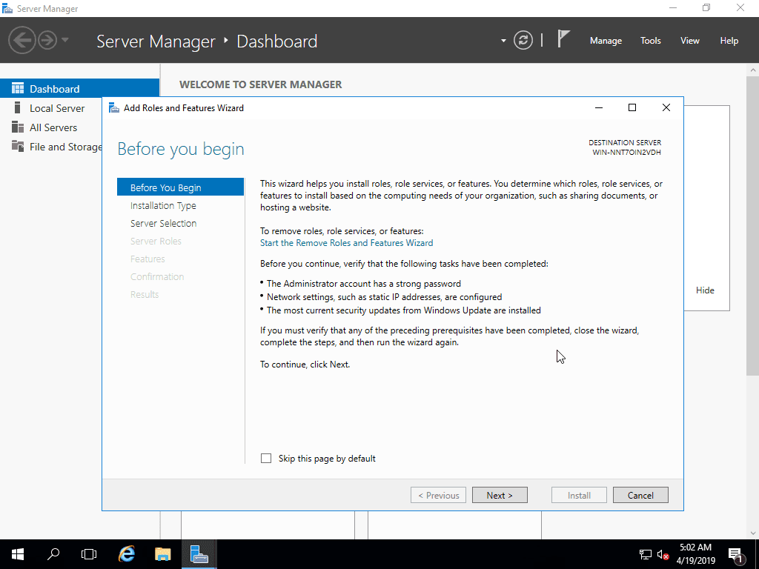The height and width of the screenshot is (569, 759).
Task: Open Windows taskbar search
Action: click(53, 554)
